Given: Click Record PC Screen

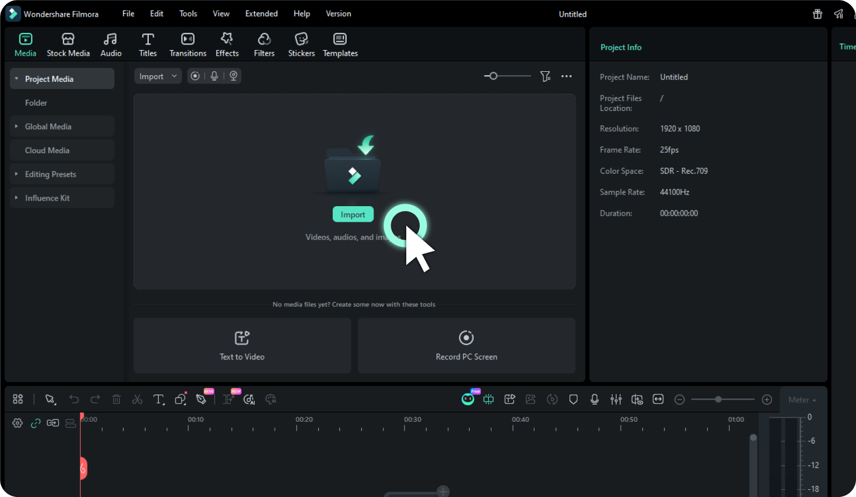Looking at the screenshot, I should coord(466,345).
